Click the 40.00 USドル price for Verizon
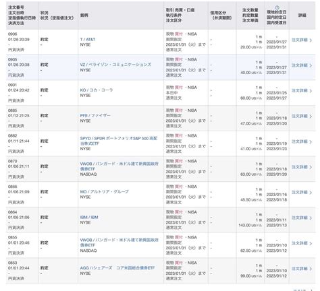 [251, 73]
